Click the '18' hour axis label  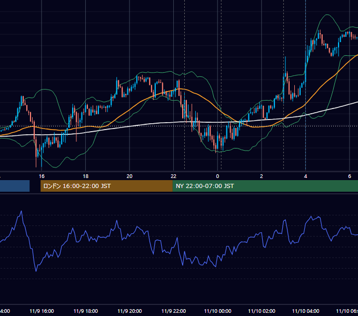coord(86,176)
